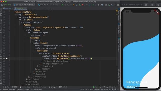Click the Flutter icon atop right tool strip
The height and width of the screenshot is (91, 161).
coord(119,9)
